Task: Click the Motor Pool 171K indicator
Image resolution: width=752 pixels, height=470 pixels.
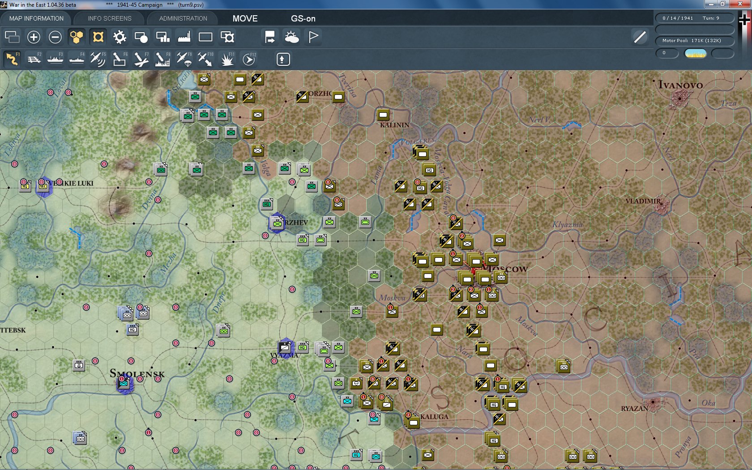Action: tap(695, 41)
